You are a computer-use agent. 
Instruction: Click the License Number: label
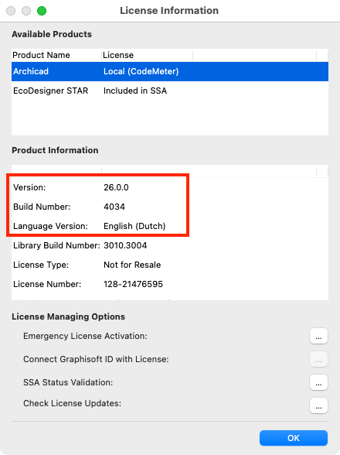click(47, 284)
